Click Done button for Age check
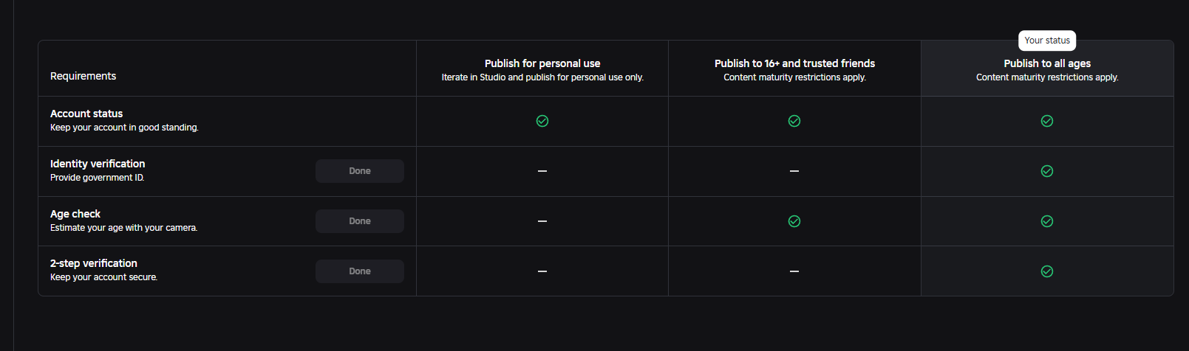Image resolution: width=1189 pixels, height=351 pixels. (360, 221)
